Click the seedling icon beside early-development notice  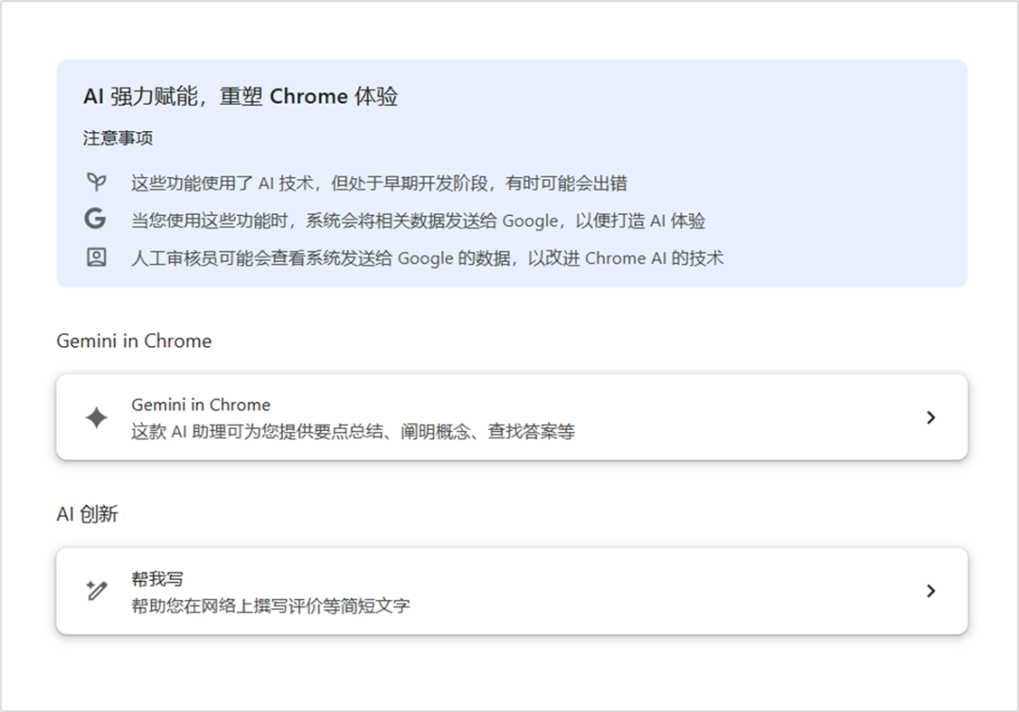(x=96, y=183)
